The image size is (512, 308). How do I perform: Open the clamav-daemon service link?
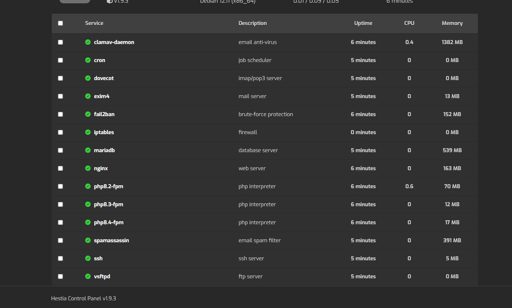[114, 42]
